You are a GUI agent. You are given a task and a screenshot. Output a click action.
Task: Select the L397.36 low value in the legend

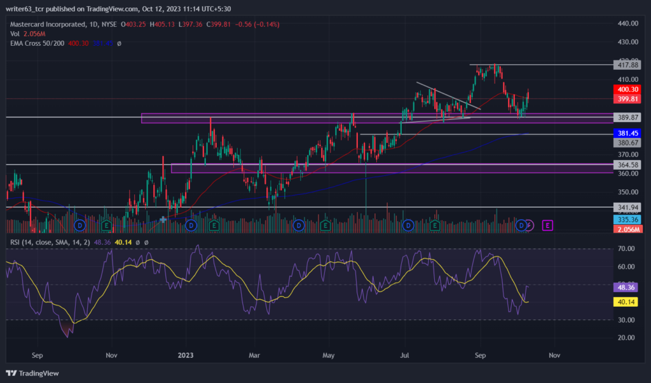[x=191, y=25]
